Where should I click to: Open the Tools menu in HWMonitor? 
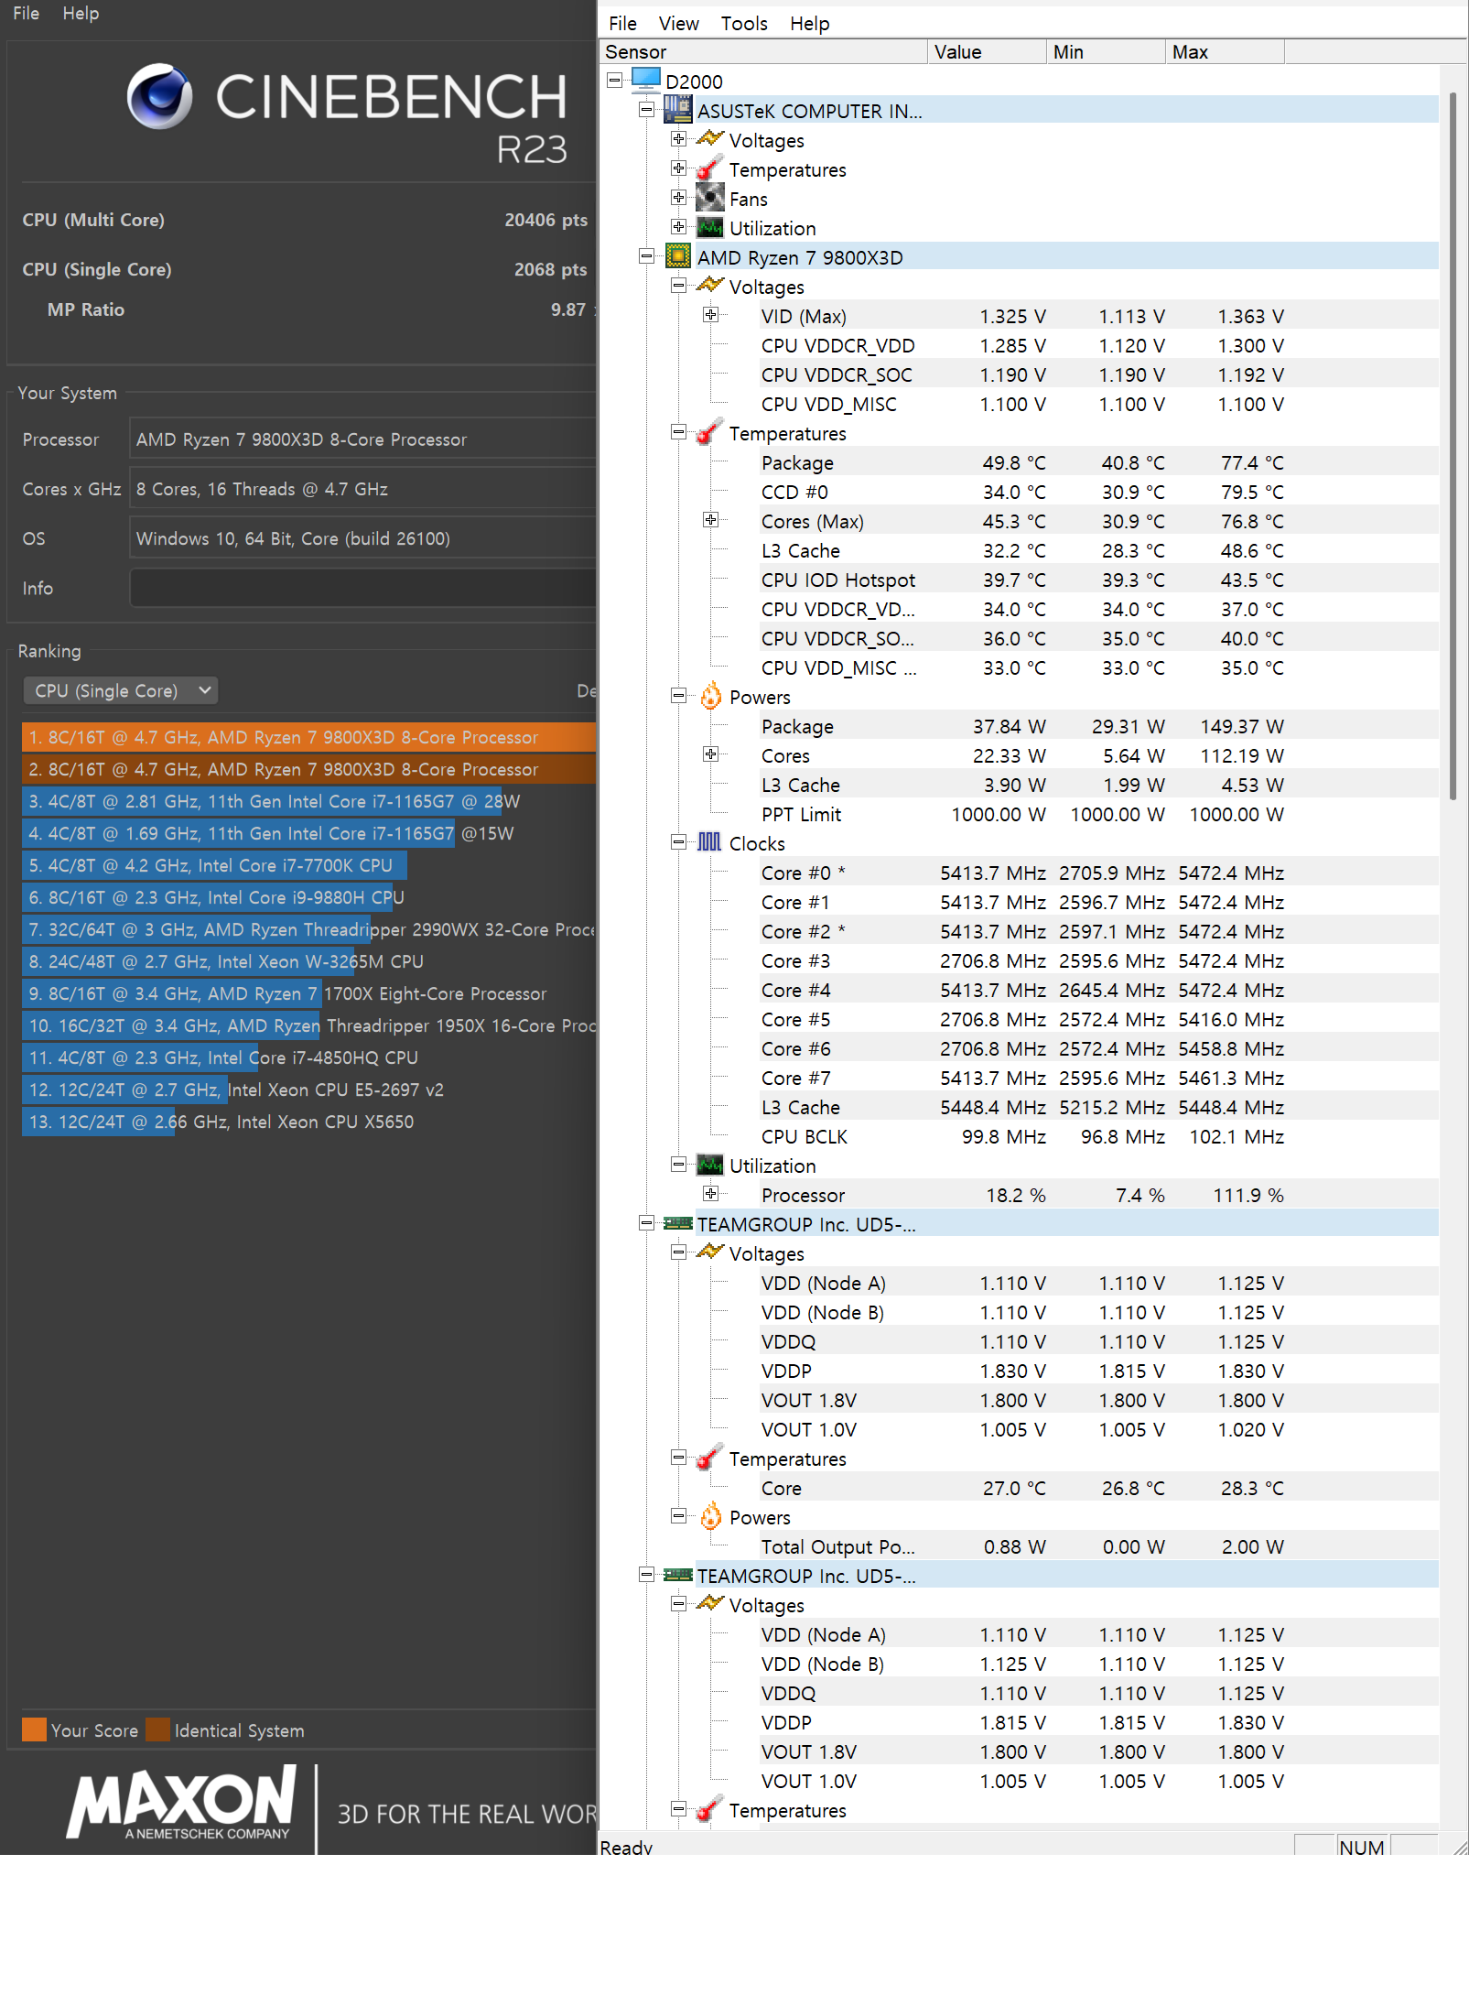743,24
